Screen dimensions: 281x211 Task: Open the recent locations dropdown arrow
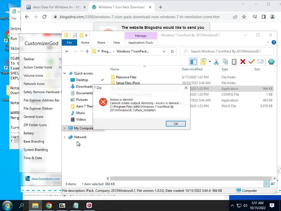click(82, 51)
